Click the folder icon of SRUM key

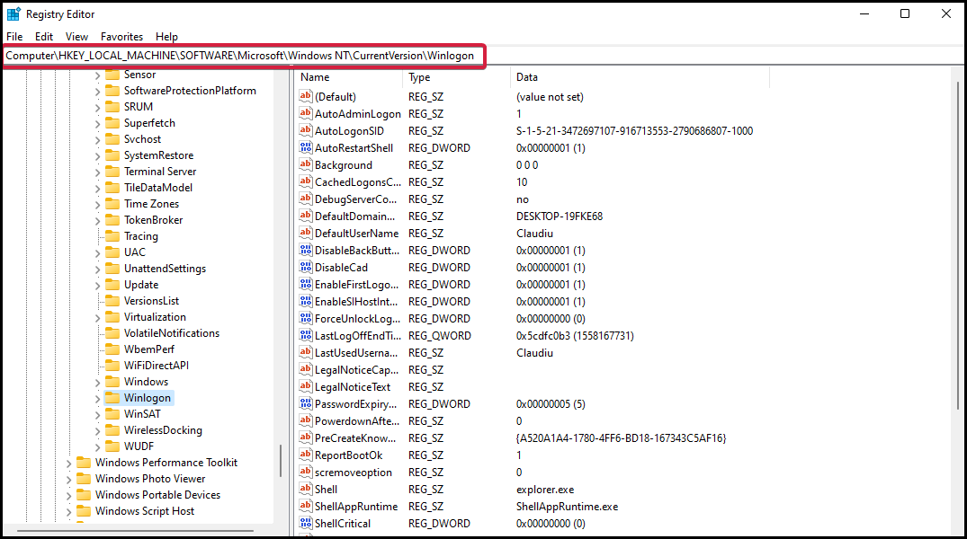coord(112,107)
